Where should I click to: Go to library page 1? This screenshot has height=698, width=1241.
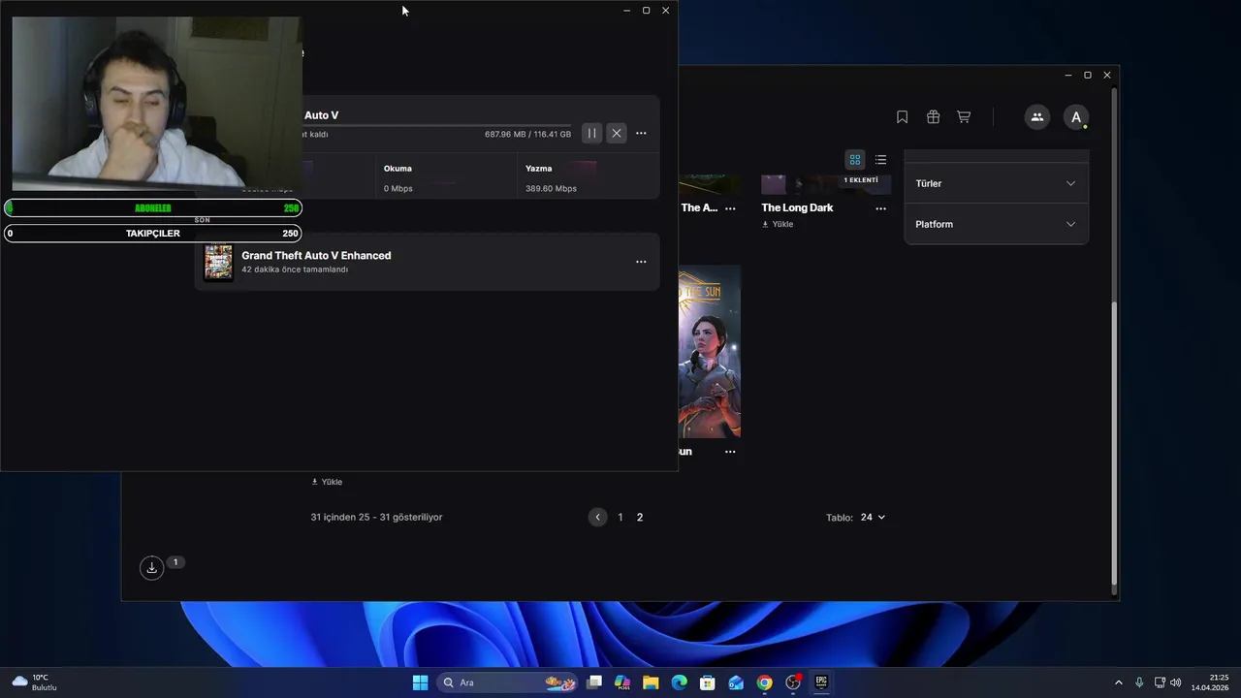[620, 517]
